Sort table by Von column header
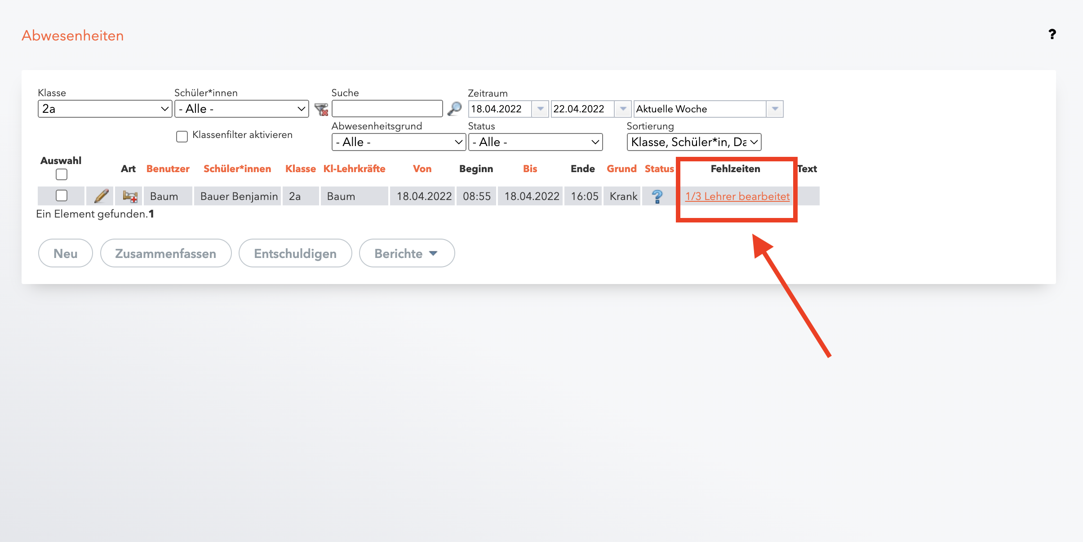Viewport: 1083px width, 542px height. coord(422,169)
